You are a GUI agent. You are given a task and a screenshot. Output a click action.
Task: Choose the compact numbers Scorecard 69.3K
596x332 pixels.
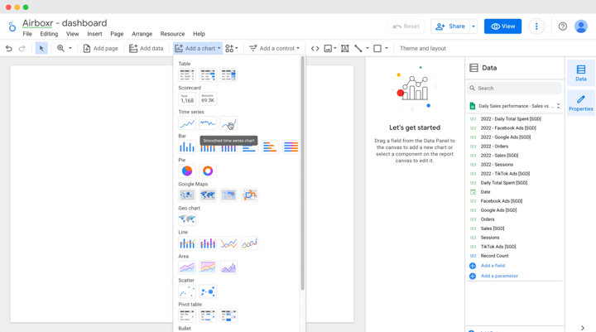(208, 99)
